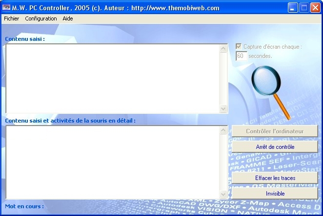
Task: Open the Aide menu
Action: (x=67, y=18)
